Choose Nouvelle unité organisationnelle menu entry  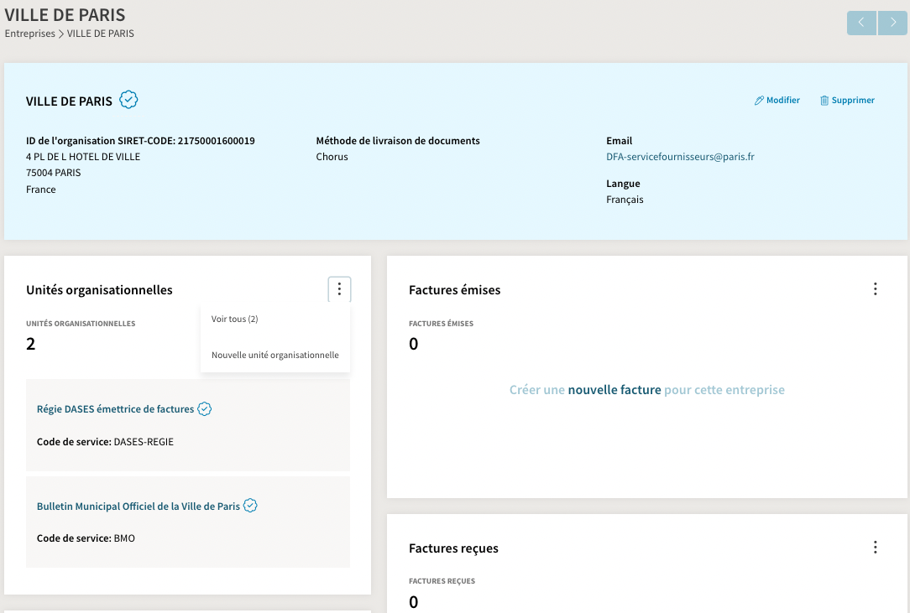pyautogui.click(x=275, y=355)
